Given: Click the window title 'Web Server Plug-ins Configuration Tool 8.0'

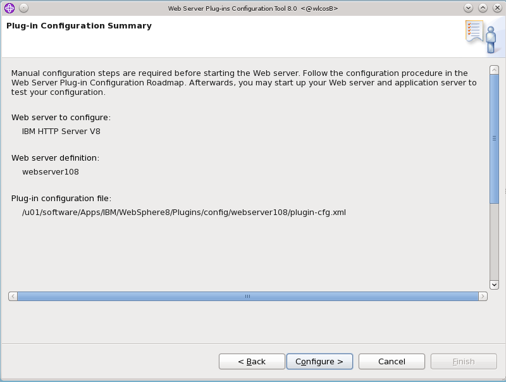Looking at the screenshot, I should click(232, 8).
